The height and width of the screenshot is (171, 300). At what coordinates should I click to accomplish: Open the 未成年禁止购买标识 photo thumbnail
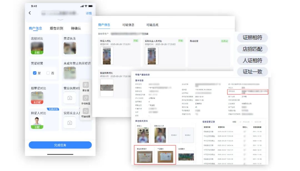[70, 73]
